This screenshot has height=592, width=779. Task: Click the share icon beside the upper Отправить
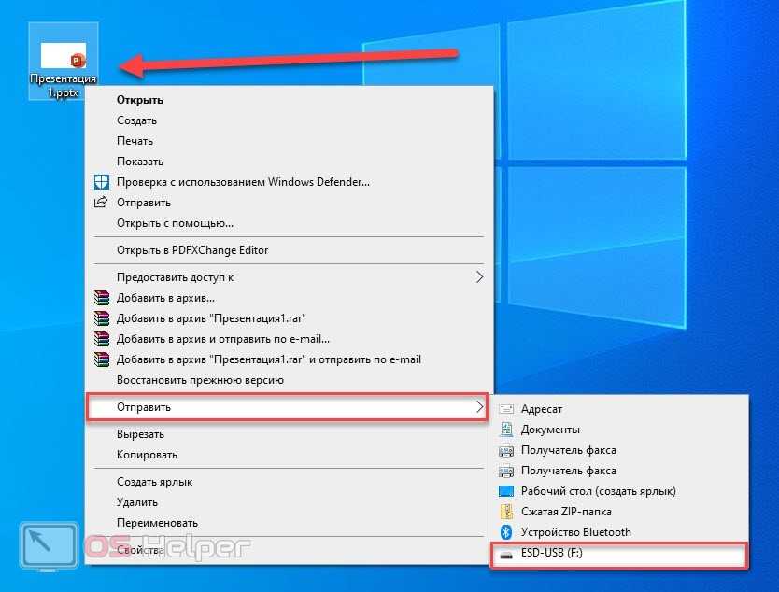point(102,202)
